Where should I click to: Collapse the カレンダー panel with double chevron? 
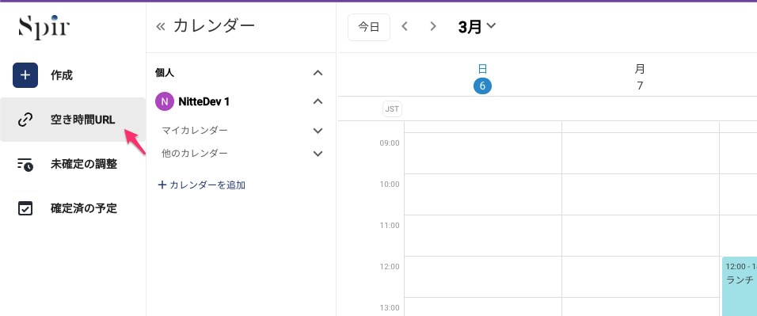[x=161, y=27]
